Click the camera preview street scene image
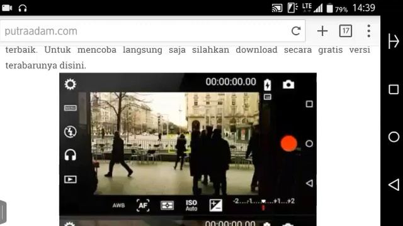The image size is (403, 226). [174, 144]
